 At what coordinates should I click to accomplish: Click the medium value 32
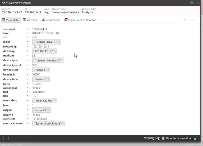point(34,56)
